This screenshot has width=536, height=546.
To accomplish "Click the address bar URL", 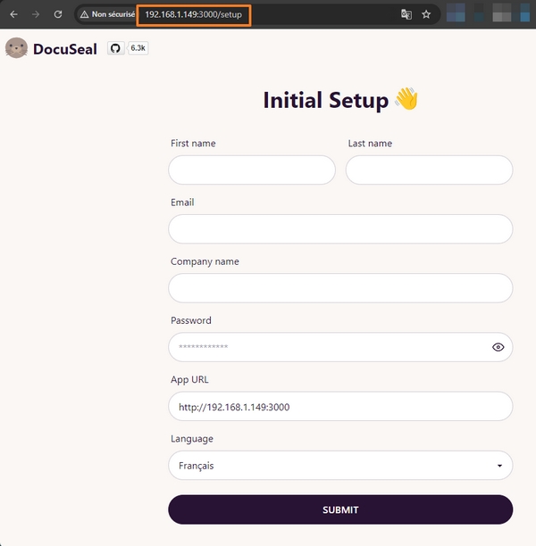I will pos(194,14).
